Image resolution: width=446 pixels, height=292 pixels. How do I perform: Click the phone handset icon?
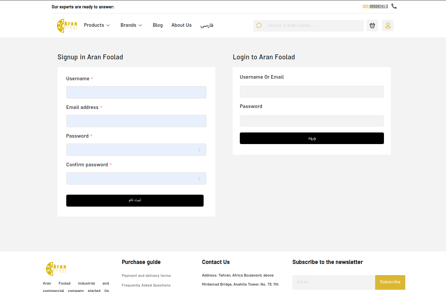coord(394,6)
